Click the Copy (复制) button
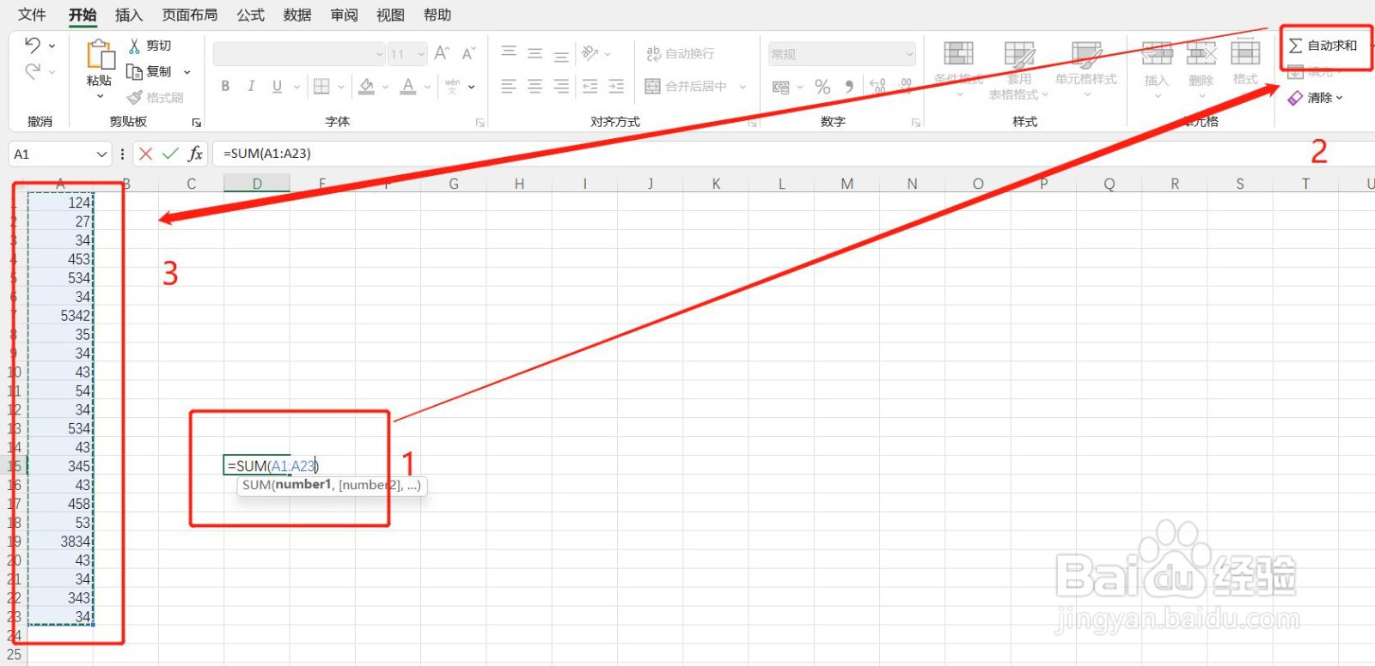This screenshot has height=666, width=1375. [150, 71]
